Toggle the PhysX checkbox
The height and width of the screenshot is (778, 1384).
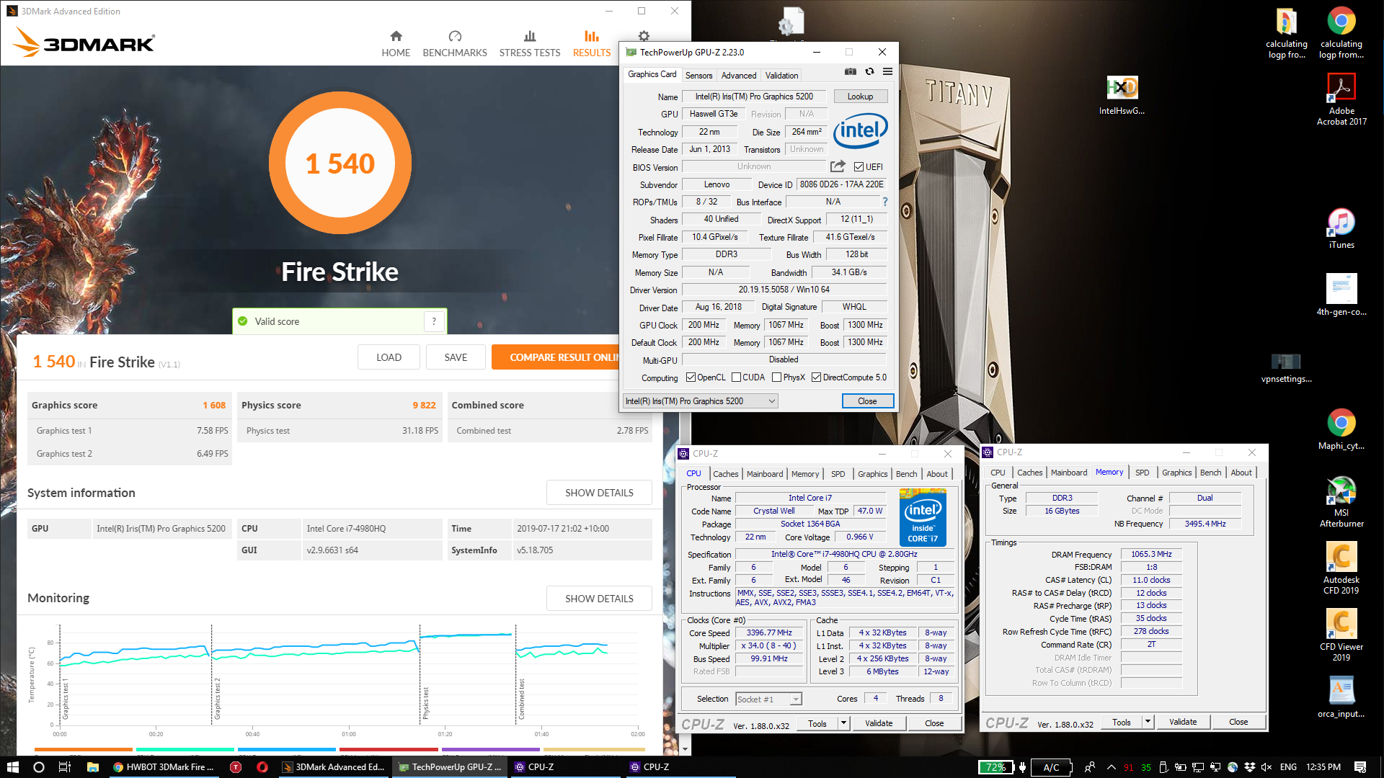click(776, 377)
